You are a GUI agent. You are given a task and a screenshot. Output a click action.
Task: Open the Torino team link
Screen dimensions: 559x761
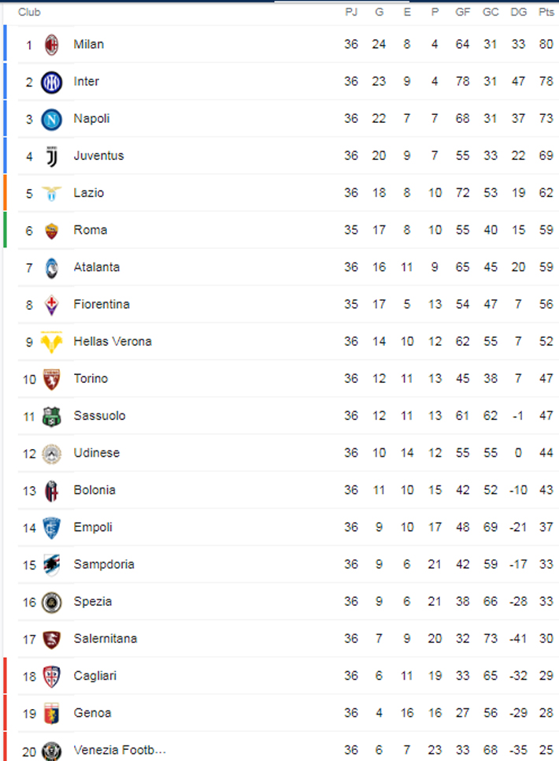click(x=91, y=379)
